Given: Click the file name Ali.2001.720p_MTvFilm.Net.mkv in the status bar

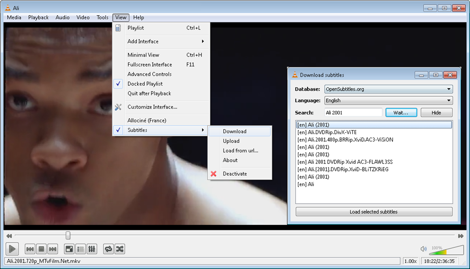Looking at the screenshot, I should tap(44, 261).
